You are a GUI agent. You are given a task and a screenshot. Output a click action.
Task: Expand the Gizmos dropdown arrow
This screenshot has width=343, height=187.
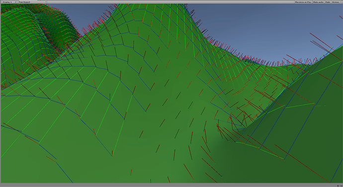click(x=341, y=2)
